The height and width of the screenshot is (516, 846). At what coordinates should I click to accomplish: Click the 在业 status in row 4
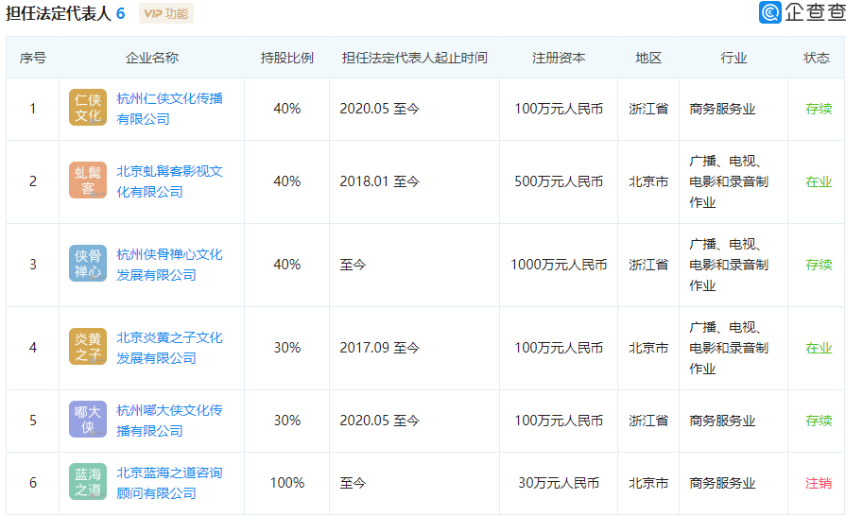[819, 347]
